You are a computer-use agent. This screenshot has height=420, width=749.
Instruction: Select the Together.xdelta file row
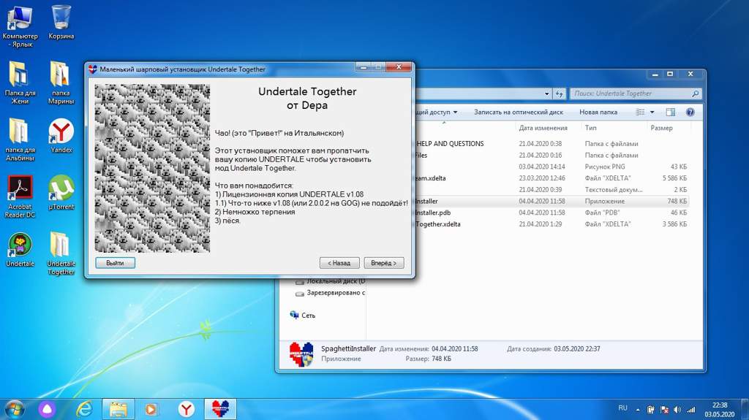point(552,224)
